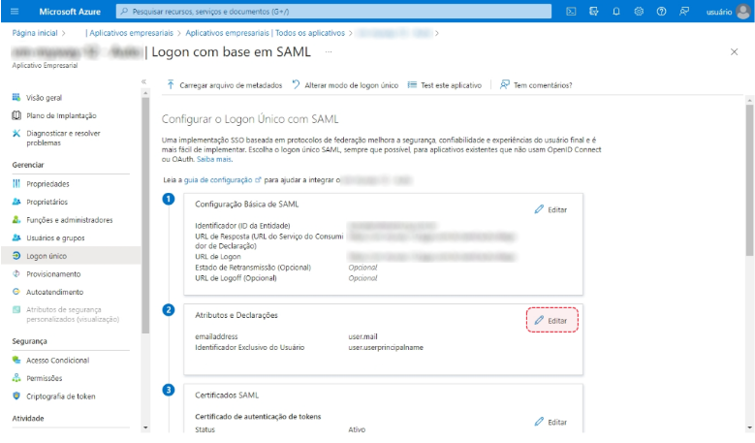Viewport: 755px width, 443px height.
Task: Open the Azure portal hamburger menu
Action: tap(15, 11)
